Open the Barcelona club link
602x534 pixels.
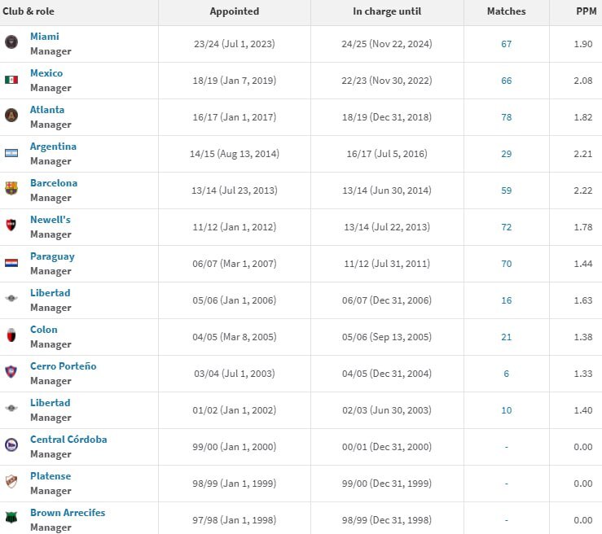coord(54,183)
